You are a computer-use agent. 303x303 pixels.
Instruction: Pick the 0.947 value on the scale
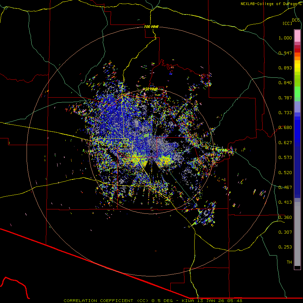point(285,53)
